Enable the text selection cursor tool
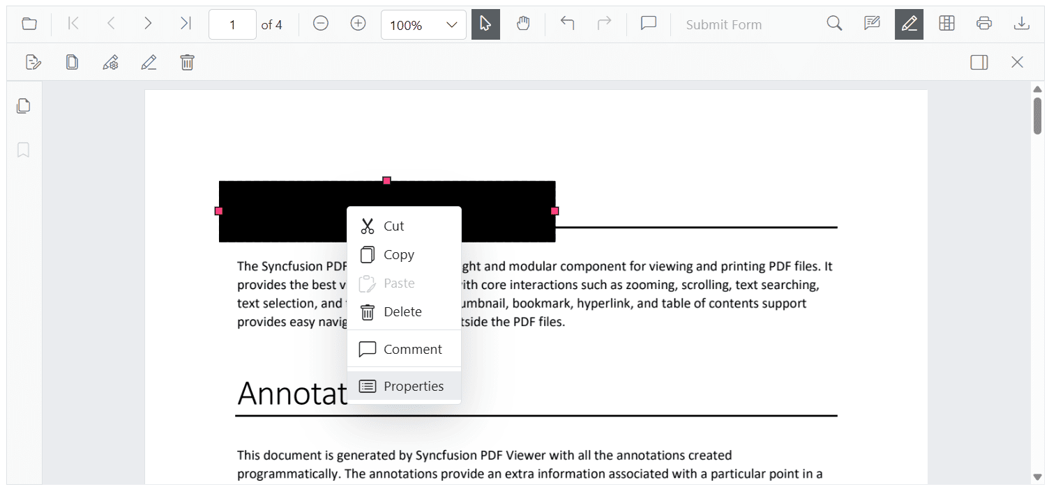This screenshot has width=1049, height=489. [485, 24]
